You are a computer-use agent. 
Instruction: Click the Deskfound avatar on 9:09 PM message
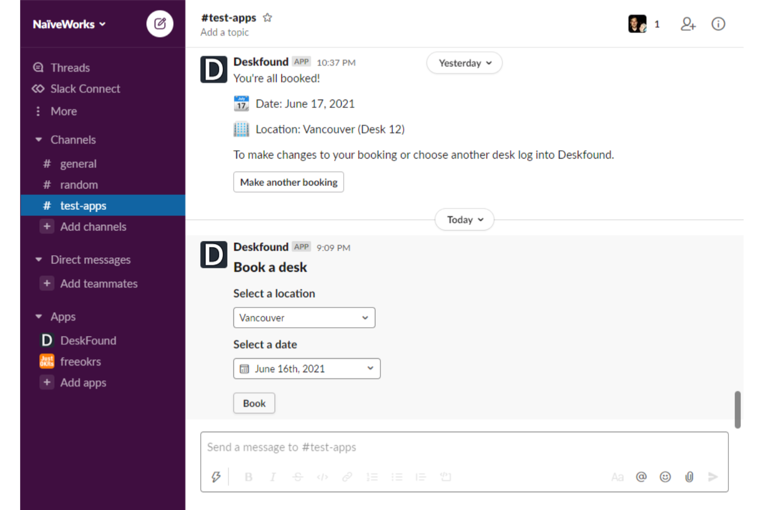(x=214, y=255)
